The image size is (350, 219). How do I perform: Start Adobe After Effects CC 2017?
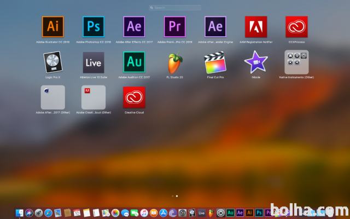click(134, 26)
